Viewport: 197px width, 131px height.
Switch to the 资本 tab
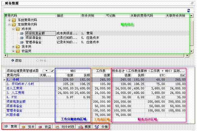point(28,127)
